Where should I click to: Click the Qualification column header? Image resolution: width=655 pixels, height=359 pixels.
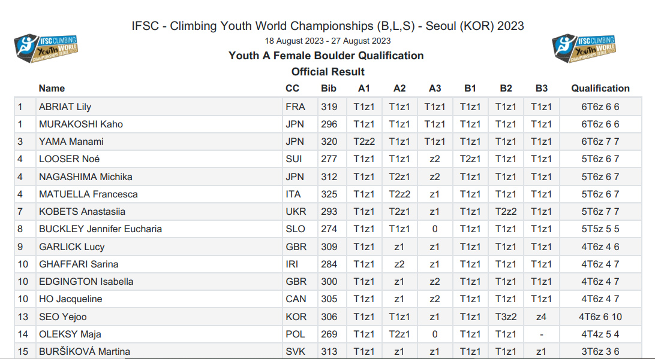tap(600, 88)
